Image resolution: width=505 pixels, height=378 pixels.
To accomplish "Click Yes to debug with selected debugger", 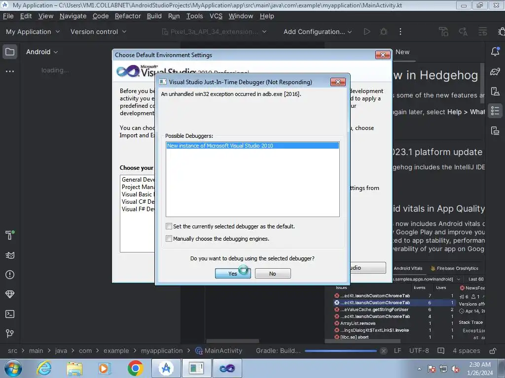I will pos(233,274).
